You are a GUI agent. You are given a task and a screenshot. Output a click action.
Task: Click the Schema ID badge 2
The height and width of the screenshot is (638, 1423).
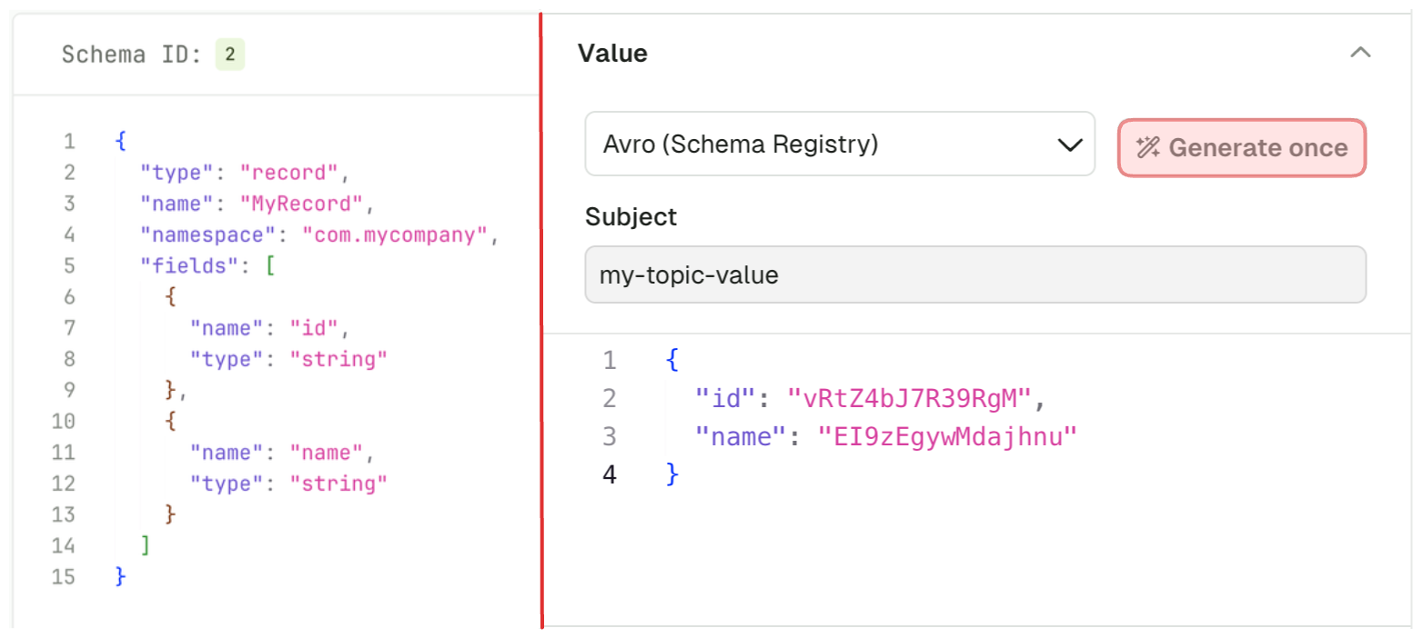coord(229,55)
